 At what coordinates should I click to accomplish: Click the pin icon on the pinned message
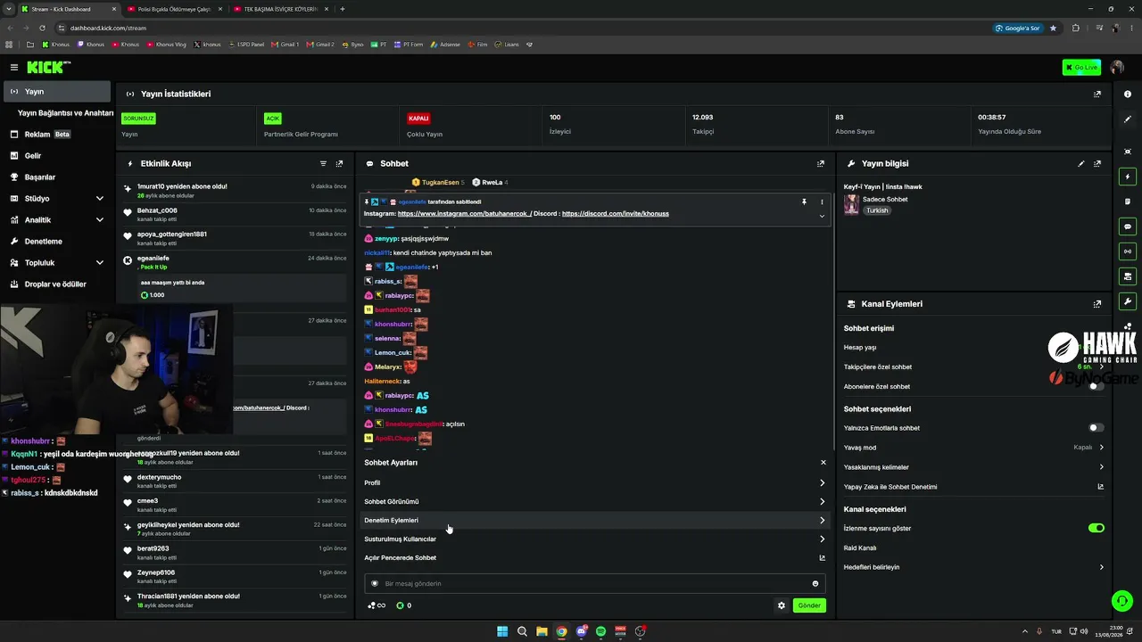(804, 202)
